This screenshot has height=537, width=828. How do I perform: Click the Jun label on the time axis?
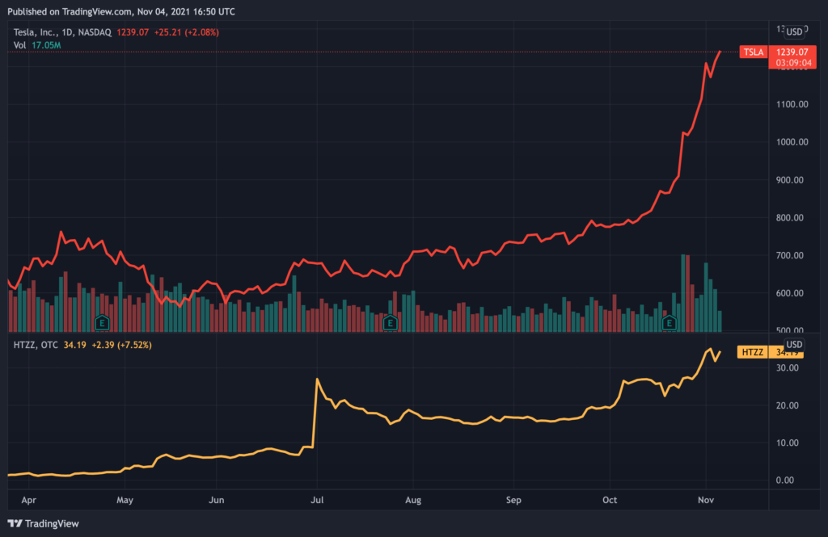click(216, 500)
